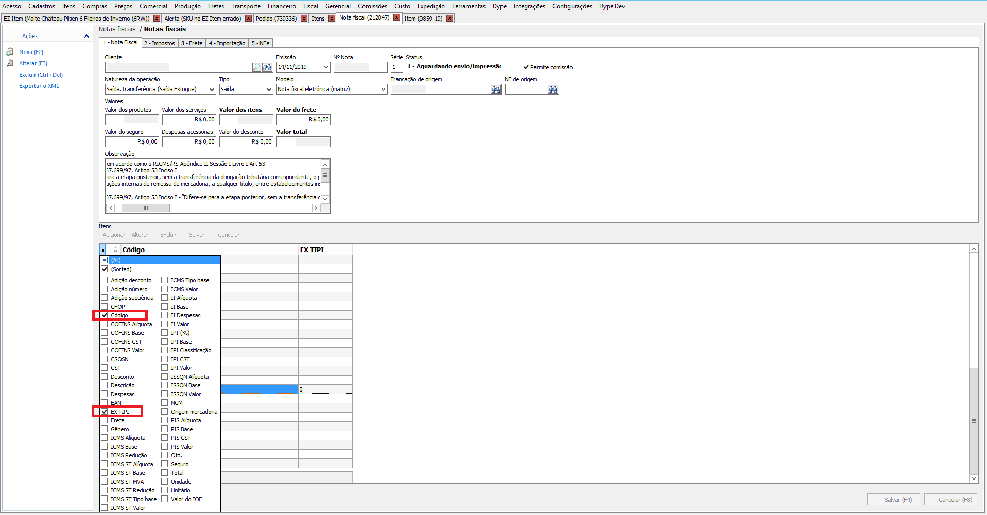This screenshot has width=987, height=515.
Task: Open the Tipo dropdown
Action: click(x=269, y=90)
